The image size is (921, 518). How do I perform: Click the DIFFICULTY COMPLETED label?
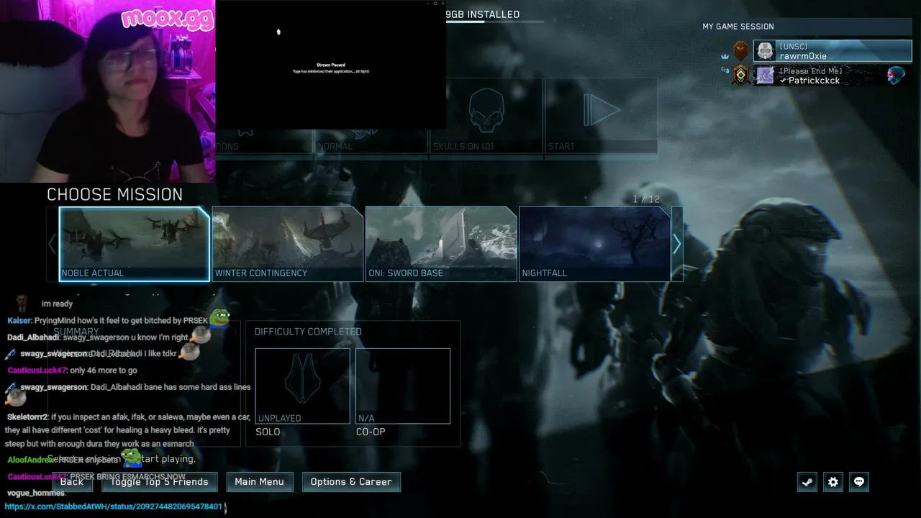point(308,332)
